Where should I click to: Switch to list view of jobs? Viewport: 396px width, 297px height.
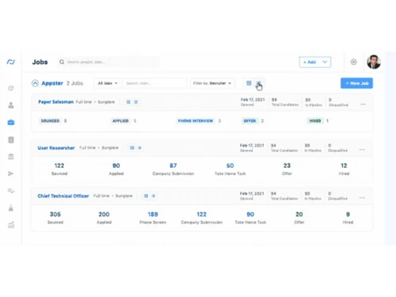259,83
